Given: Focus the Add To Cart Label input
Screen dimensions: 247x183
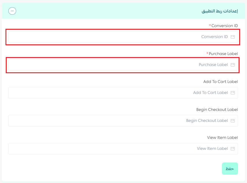Looking at the screenshot, I should 116,93.
